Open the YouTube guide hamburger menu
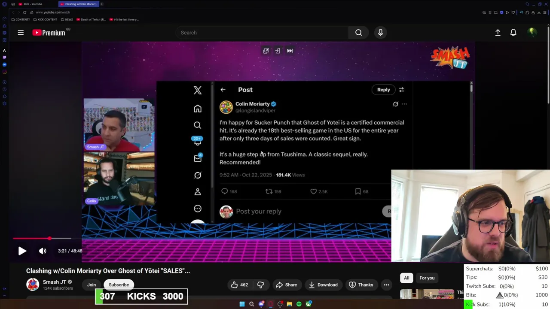The image size is (550, 309). 21,33
